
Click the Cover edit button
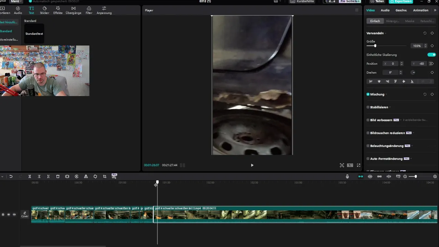[25, 214]
